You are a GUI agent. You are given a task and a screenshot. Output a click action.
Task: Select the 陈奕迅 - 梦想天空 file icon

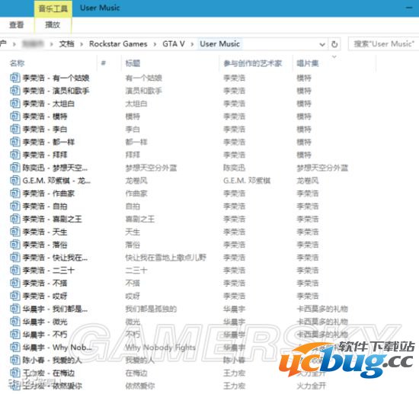pyautogui.click(x=15, y=168)
